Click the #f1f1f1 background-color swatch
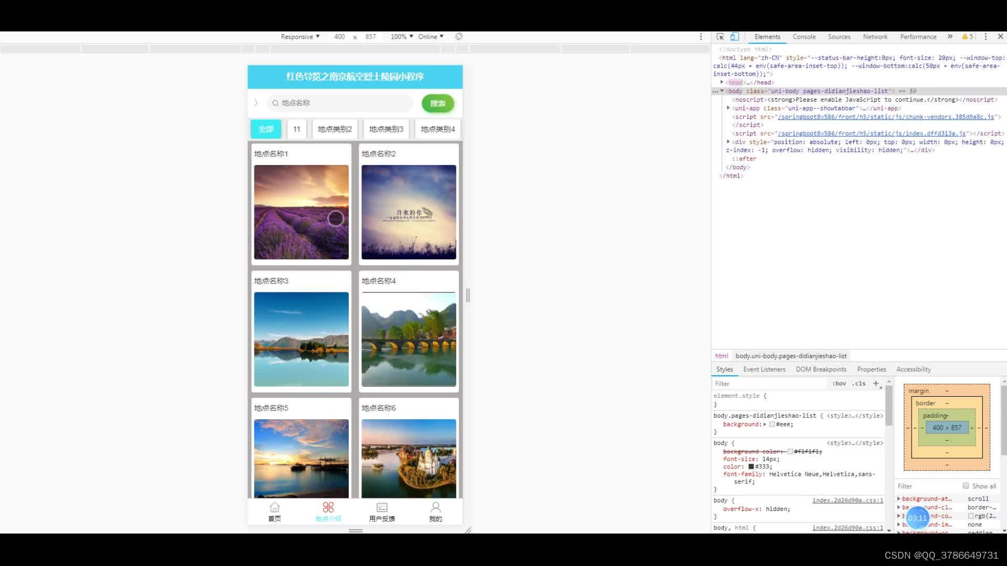This screenshot has width=1007, height=566. click(x=790, y=451)
